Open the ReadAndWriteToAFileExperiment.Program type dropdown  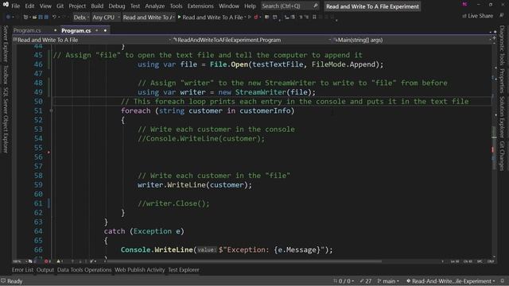(x=251, y=40)
